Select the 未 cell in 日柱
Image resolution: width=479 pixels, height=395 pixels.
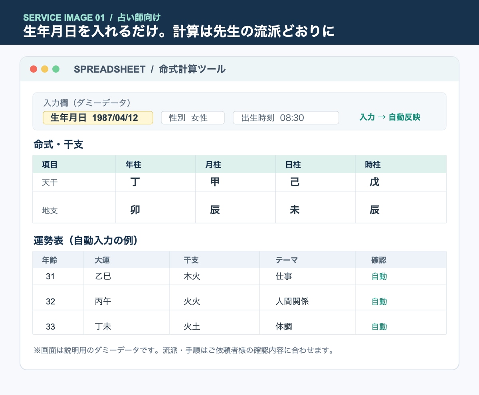(x=315, y=207)
